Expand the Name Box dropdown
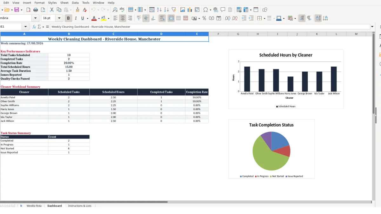Image resolution: width=381 pixels, height=214 pixels. (26, 27)
